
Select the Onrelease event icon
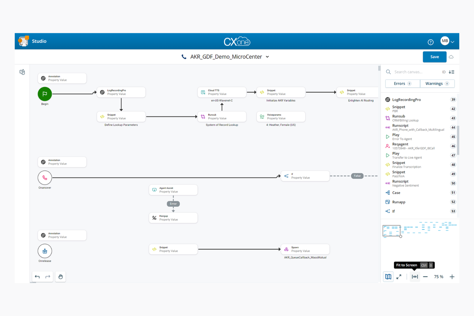tap(45, 251)
